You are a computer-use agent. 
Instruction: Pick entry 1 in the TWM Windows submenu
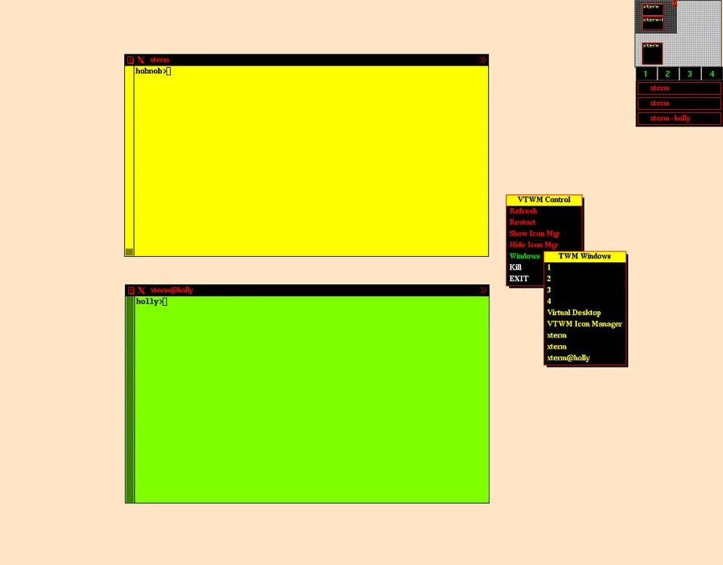click(584, 267)
